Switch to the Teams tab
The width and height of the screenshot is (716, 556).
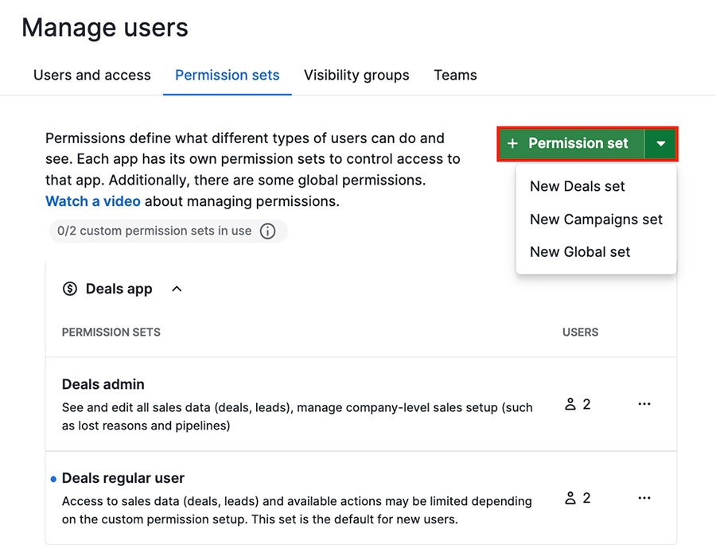[455, 75]
